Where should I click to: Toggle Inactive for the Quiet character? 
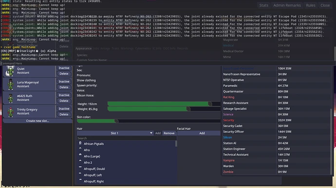tap(64, 68)
